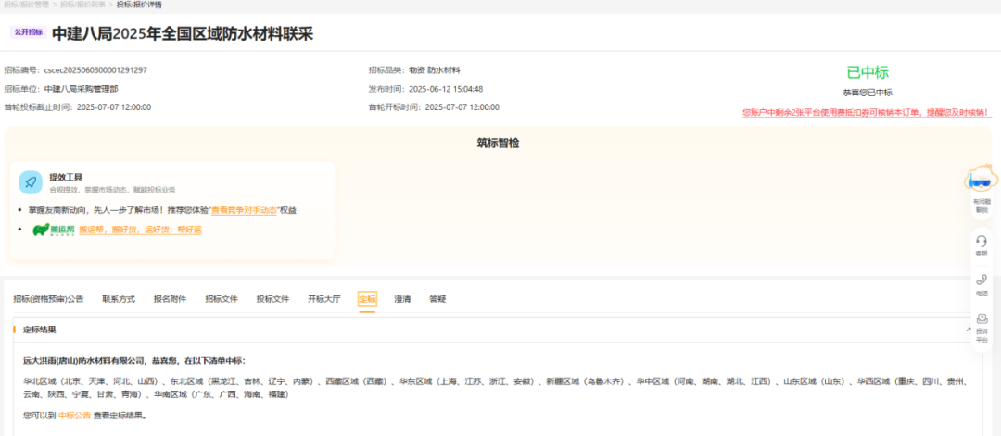Click the 公开招标 tag
The width and height of the screenshot is (1001, 436).
coord(28,32)
